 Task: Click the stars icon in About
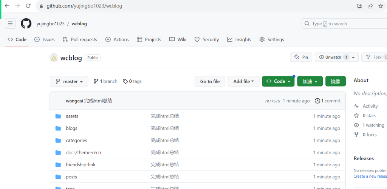[x=356, y=115]
